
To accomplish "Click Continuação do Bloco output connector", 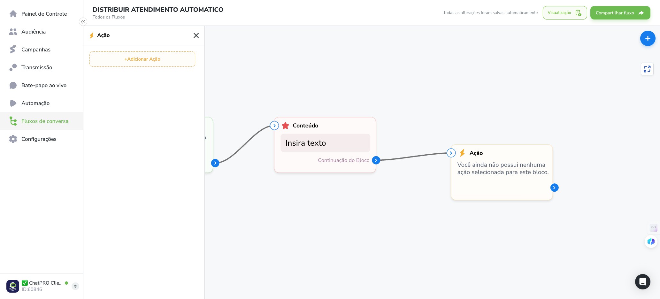I will pyautogui.click(x=376, y=160).
